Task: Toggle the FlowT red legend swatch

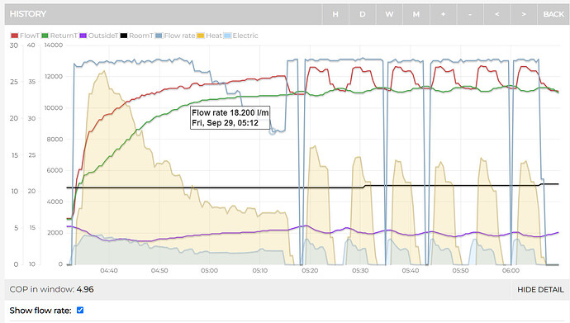Action: [15, 36]
